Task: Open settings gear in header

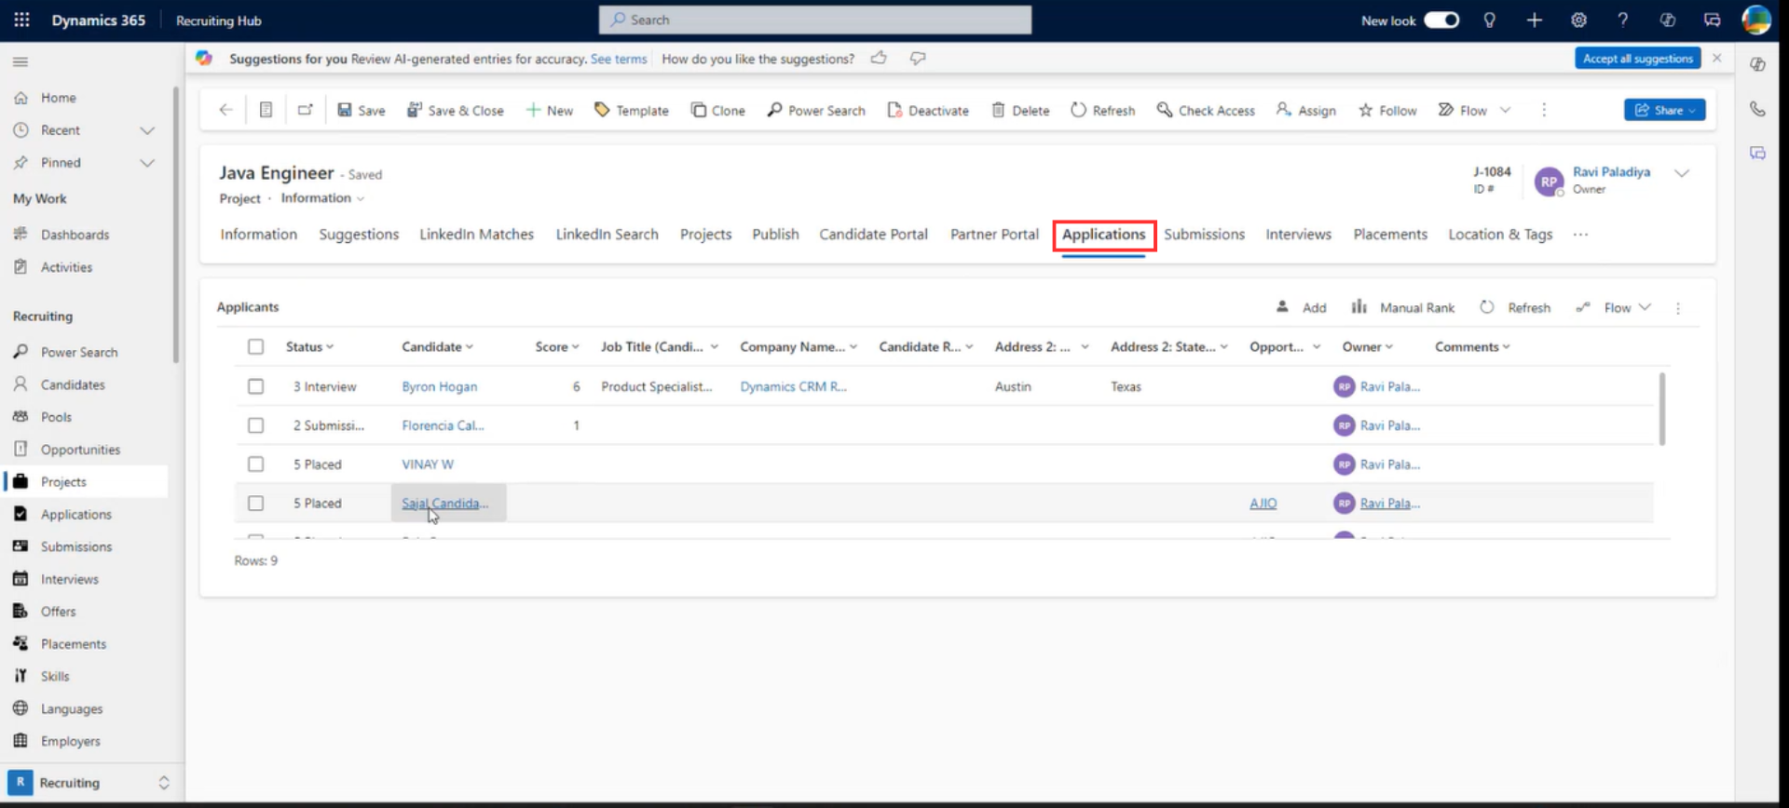Action: pyautogui.click(x=1578, y=20)
